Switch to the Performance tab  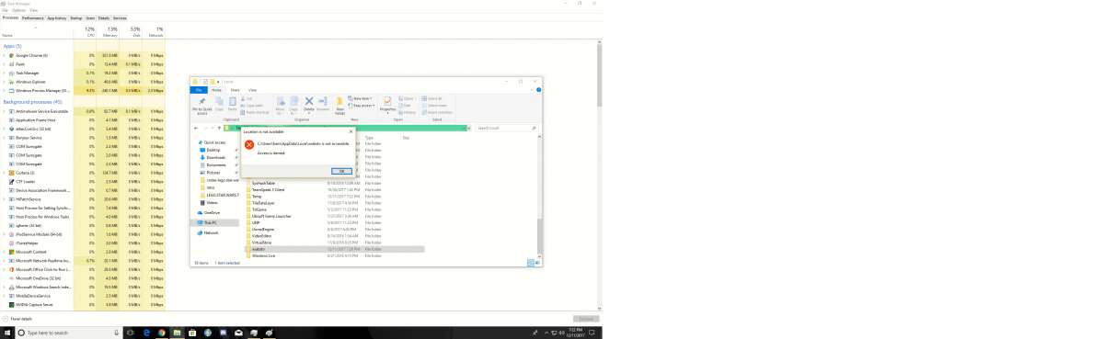pyautogui.click(x=32, y=17)
